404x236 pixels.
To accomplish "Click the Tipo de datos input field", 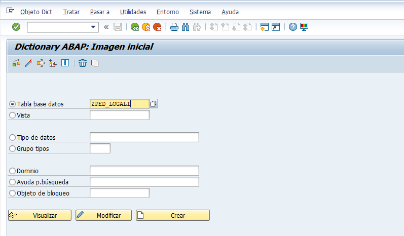I will click(144, 137).
